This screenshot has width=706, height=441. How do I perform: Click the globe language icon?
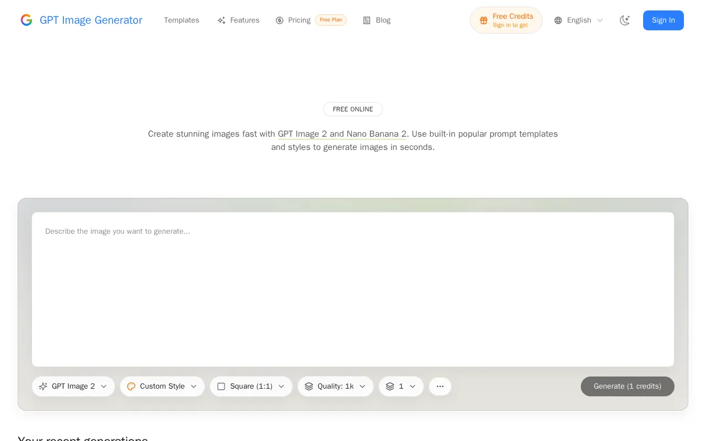(x=558, y=20)
